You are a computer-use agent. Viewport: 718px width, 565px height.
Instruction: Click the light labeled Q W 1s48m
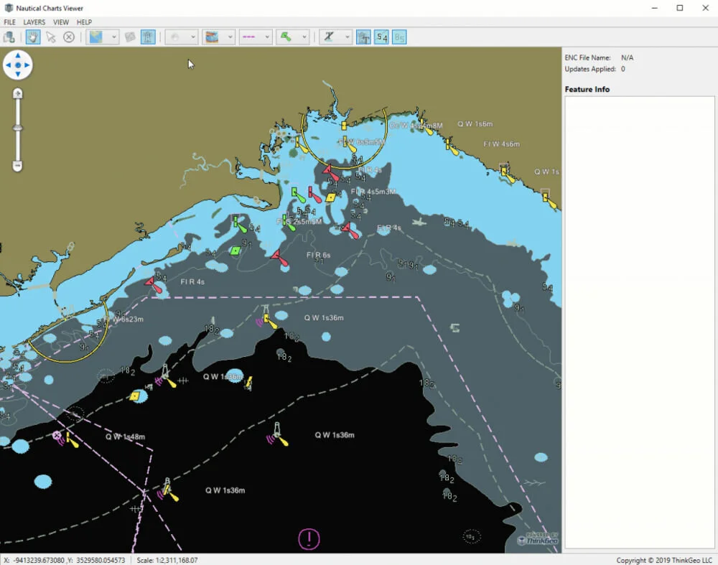pos(71,439)
